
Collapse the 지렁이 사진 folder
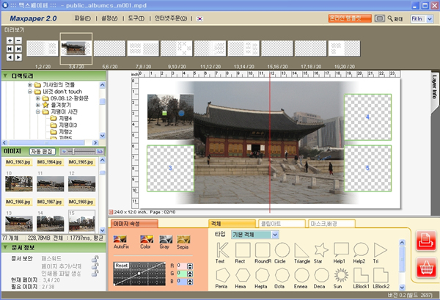37,111
